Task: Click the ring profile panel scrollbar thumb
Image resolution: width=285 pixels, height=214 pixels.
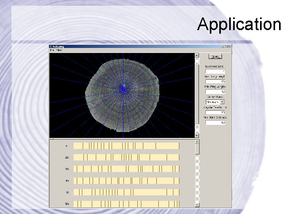Action: pos(197,149)
